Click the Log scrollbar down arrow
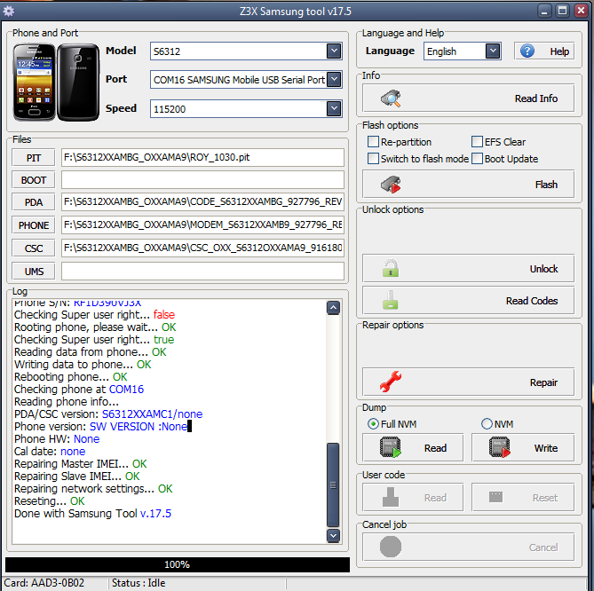Image resolution: width=594 pixels, height=591 pixels. coord(333,536)
